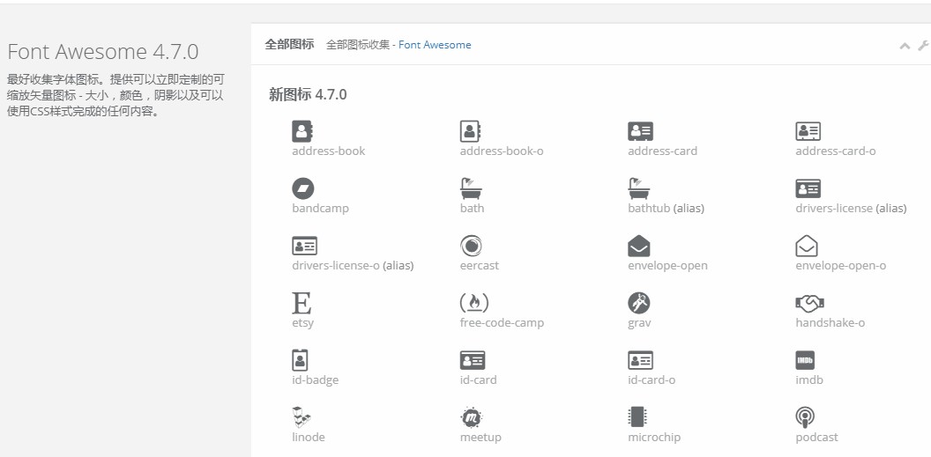Click the bathtub (alias) label text
Screen dimensions: 931x457
tap(667, 209)
